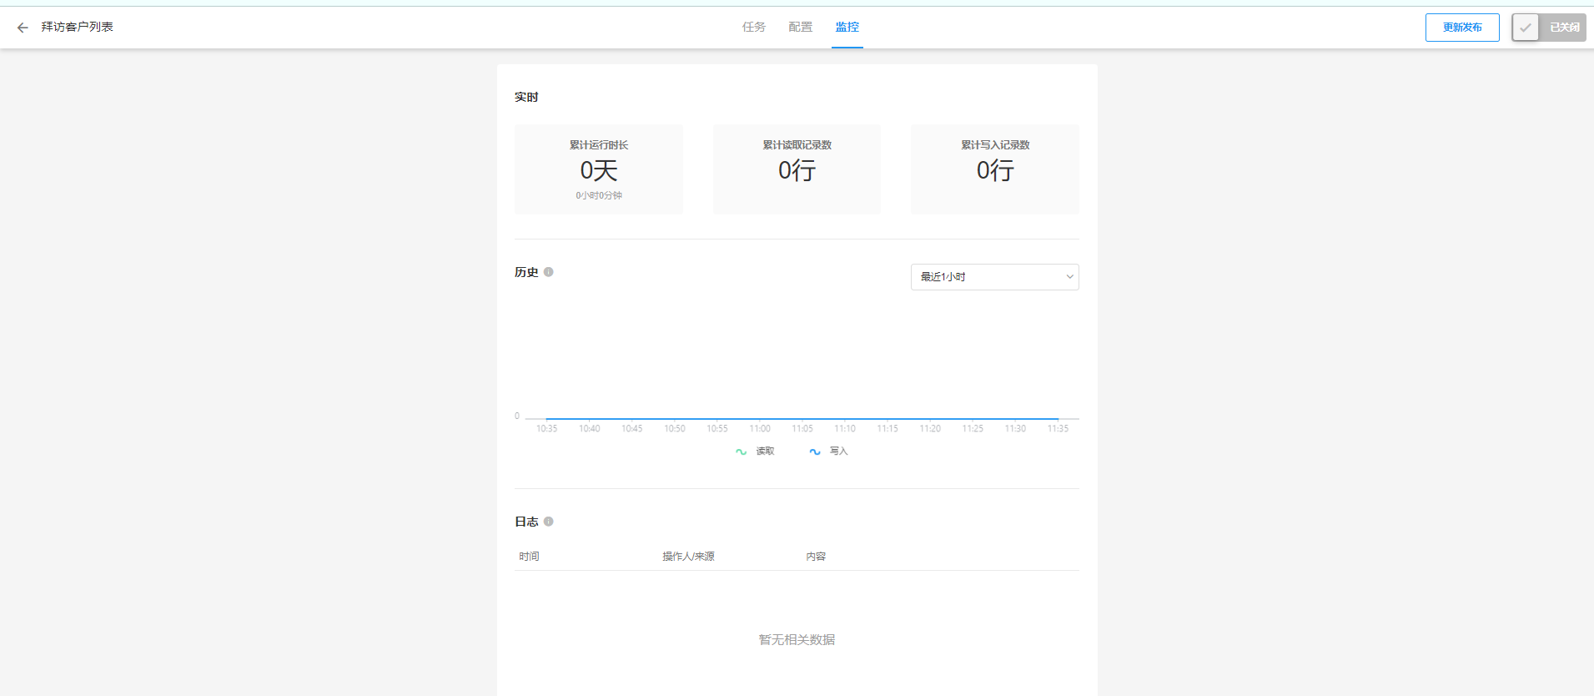The image size is (1594, 696).
Task: Select the 监控 tab
Action: tap(847, 28)
